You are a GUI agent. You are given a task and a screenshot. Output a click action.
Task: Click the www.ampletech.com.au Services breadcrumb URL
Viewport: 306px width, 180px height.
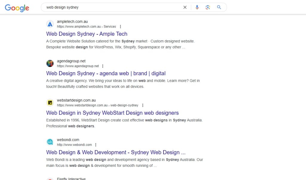coord(86,27)
